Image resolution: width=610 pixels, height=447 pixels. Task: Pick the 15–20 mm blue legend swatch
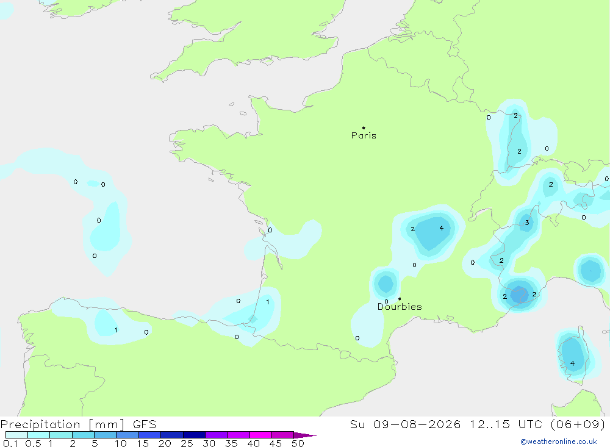[149, 435]
